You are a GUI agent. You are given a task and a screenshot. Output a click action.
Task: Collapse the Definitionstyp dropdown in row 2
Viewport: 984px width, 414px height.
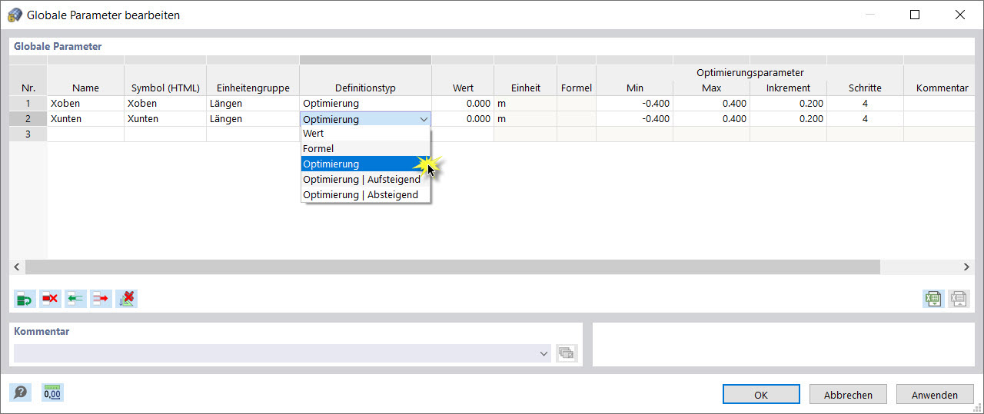[424, 119]
